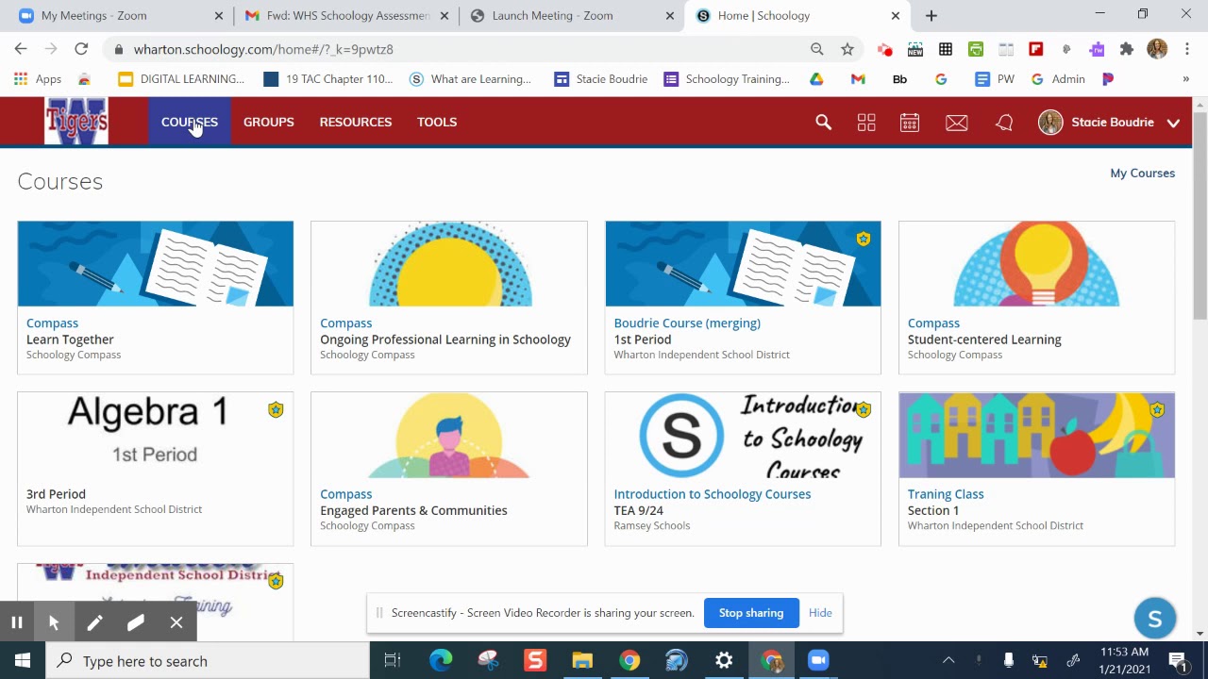Open the Schoology apps grid icon
The width and height of the screenshot is (1208, 679).
click(x=866, y=122)
